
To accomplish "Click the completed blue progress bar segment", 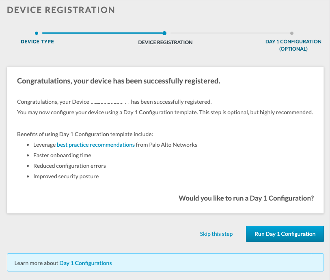I will pos(101,34).
